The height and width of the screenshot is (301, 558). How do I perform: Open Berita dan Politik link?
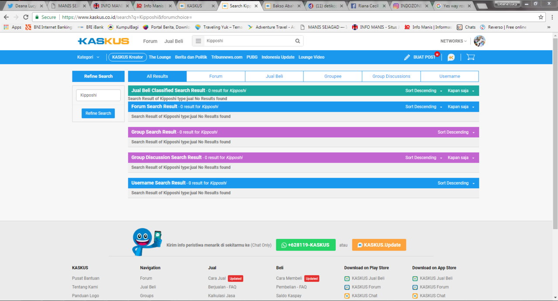(x=191, y=57)
